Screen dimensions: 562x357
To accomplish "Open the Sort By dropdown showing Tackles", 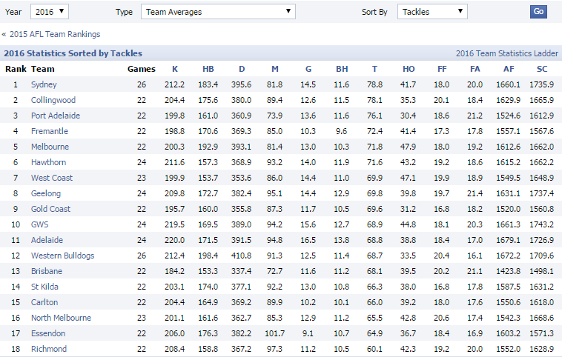I will [432, 12].
